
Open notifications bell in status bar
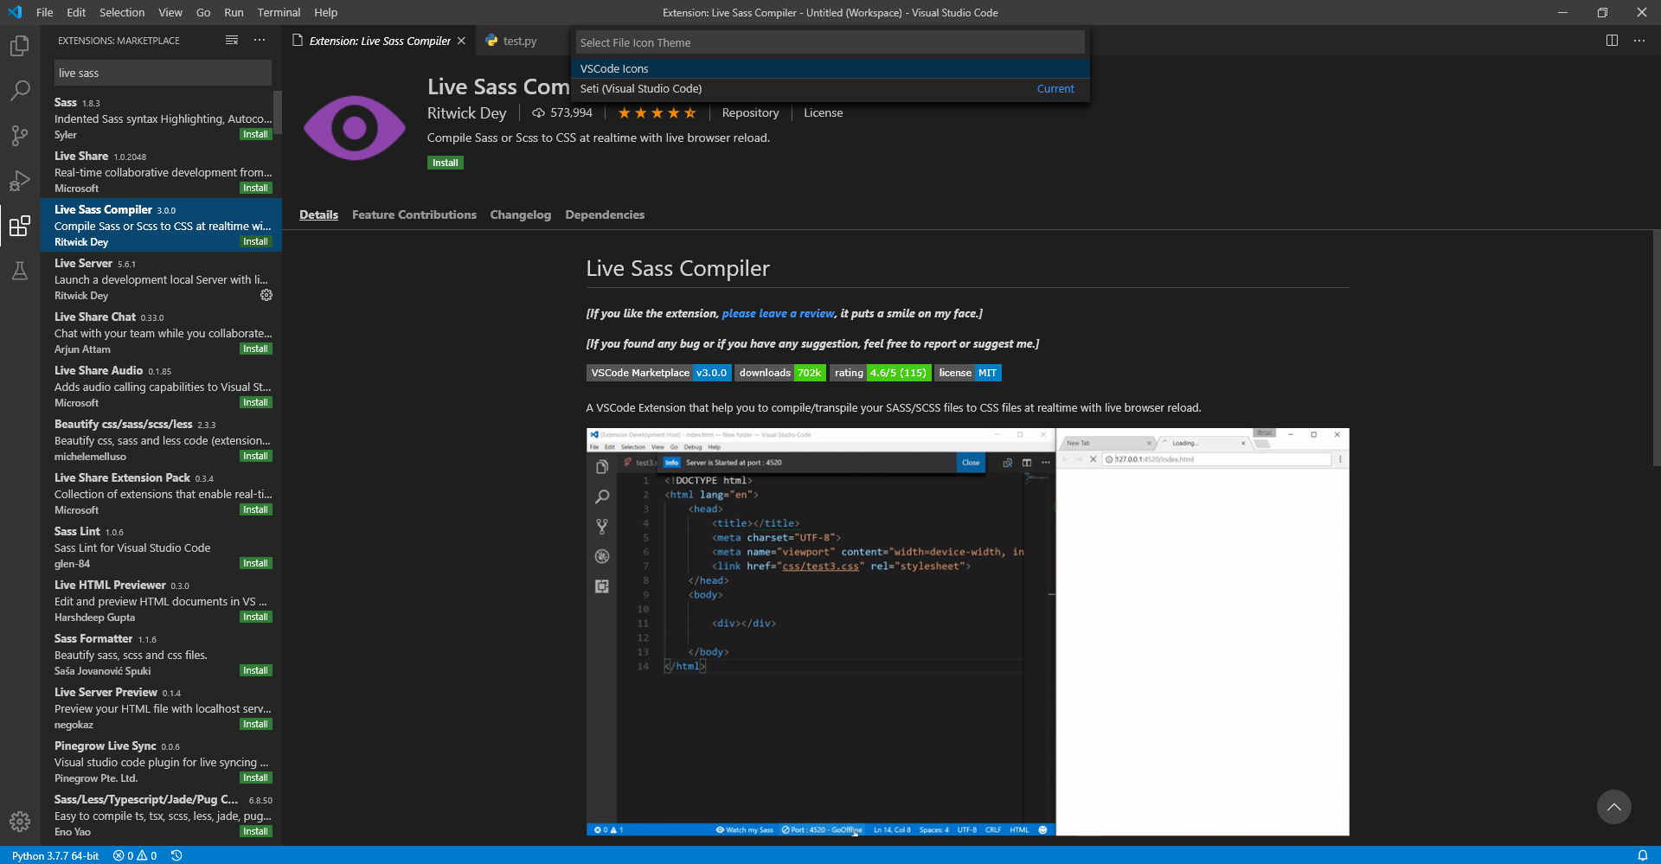pyautogui.click(x=1642, y=855)
